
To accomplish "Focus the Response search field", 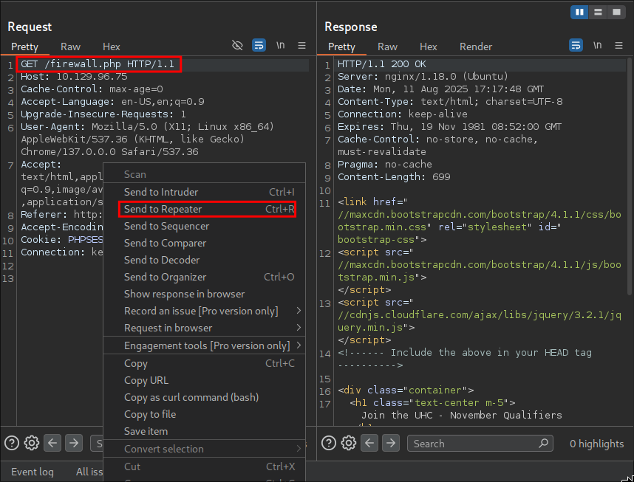I will tap(480, 443).
